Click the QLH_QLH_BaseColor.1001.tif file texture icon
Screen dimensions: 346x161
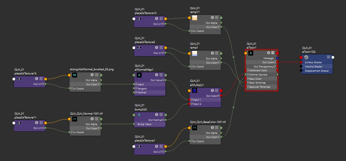pos(195,128)
